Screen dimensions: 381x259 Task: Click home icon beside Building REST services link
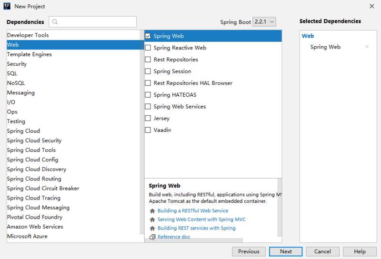152,229
